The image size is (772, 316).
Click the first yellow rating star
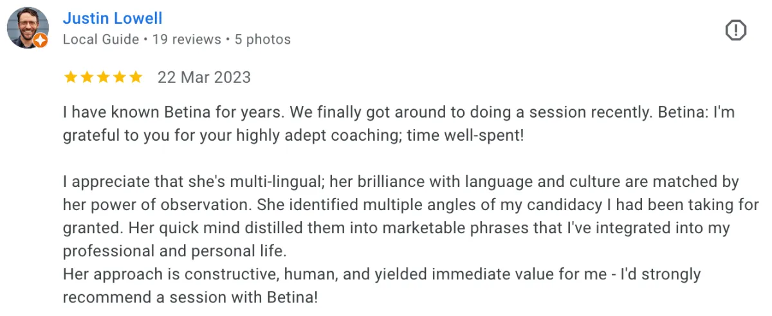click(70, 78)
